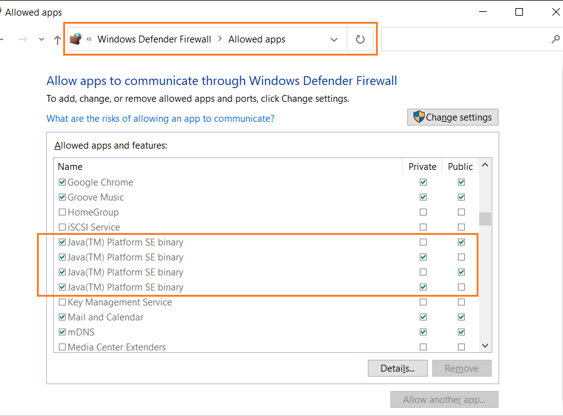Select the Google Chrome list entry
The height and width of the screenshot is (416, 563).
click(100, 182)
